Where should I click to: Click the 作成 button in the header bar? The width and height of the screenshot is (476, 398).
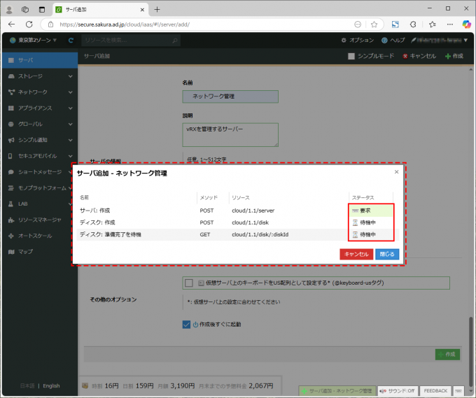pos(454,56)
